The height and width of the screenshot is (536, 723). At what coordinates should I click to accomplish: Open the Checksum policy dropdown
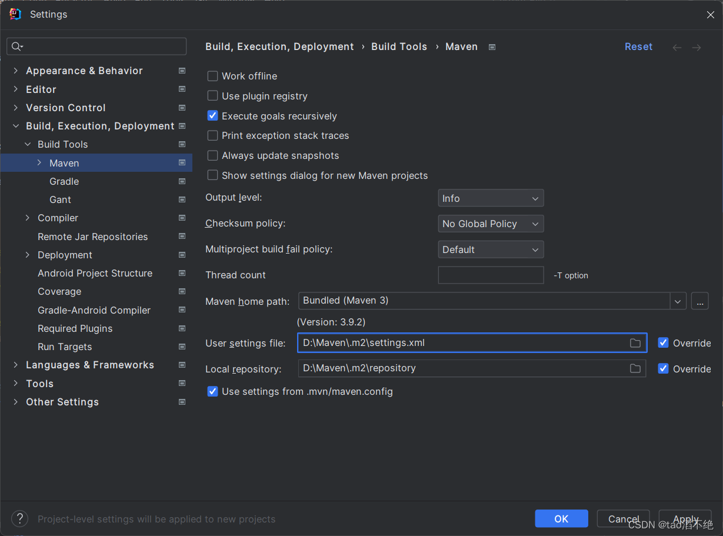point(491,224)
